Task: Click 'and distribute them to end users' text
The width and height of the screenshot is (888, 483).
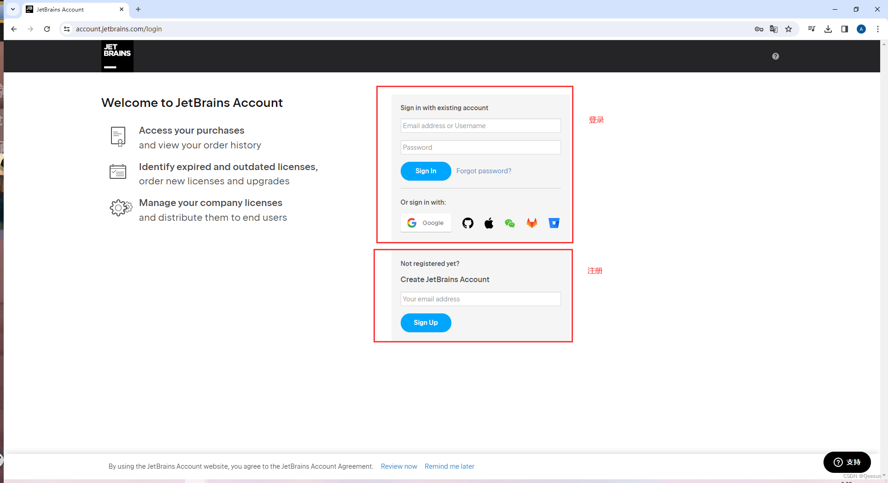Action: tap(213, 218)
